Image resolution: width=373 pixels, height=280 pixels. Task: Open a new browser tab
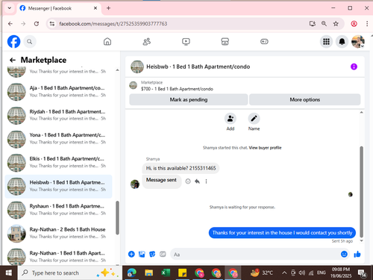tap(108, 8)
